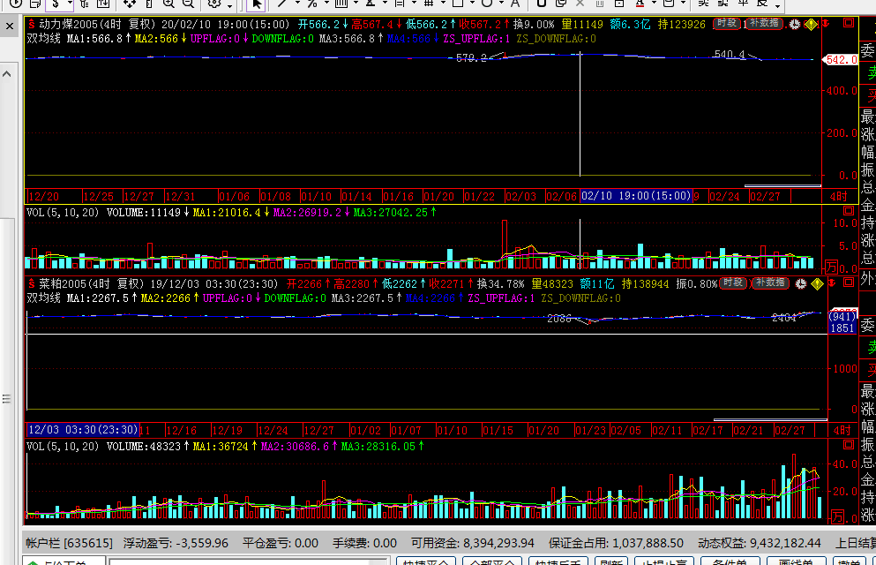Viewport: 876px width, 565px height.
Task: Click the VOL(5,10,20) label in the upper volume pane
Action: click(x=64, y=213)
